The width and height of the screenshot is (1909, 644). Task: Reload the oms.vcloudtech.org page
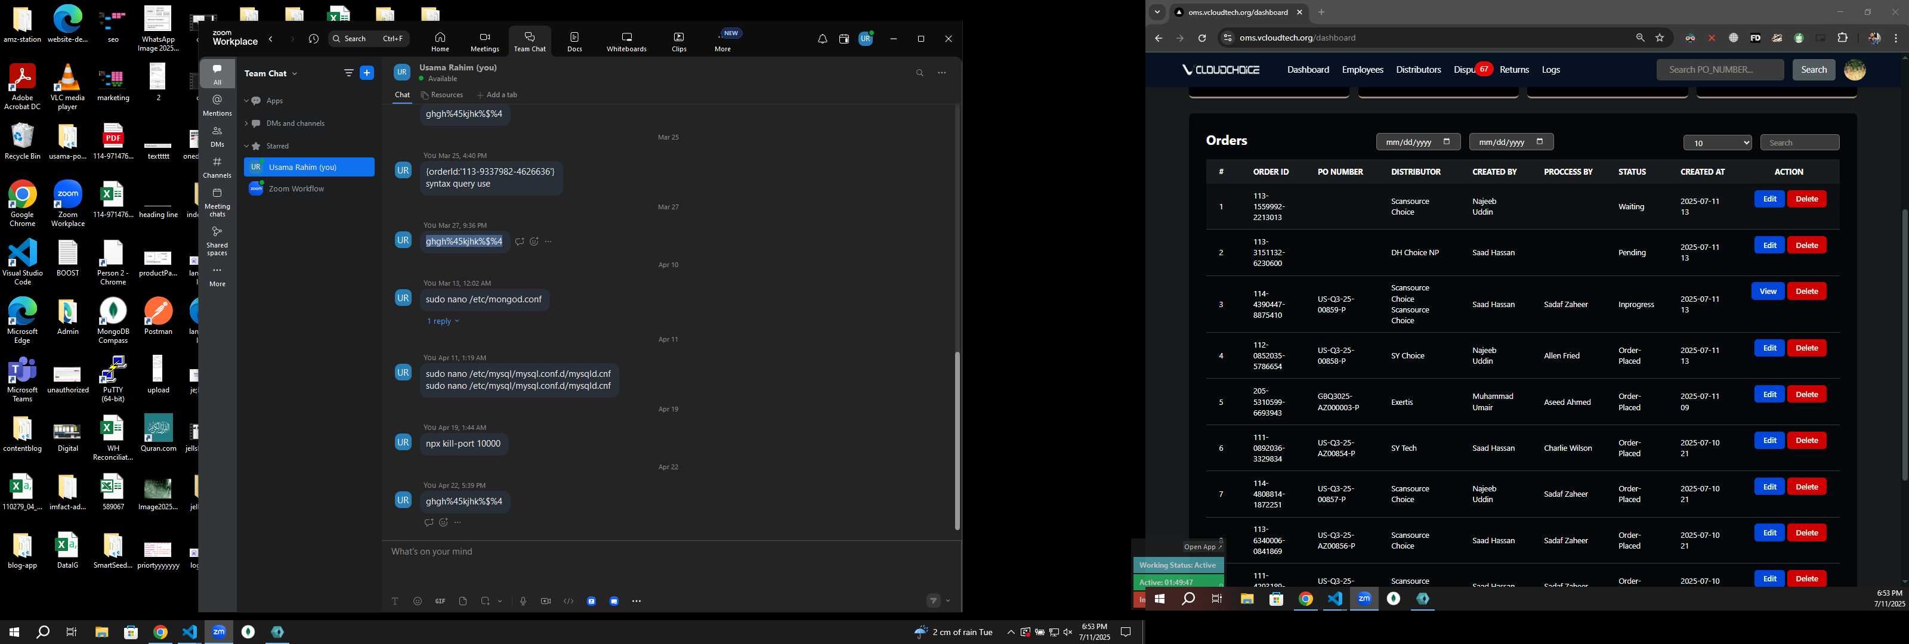point(1202,38)
